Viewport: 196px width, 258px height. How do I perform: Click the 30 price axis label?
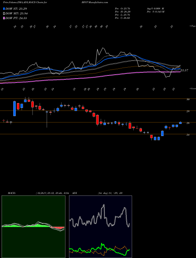coord(188,99)
